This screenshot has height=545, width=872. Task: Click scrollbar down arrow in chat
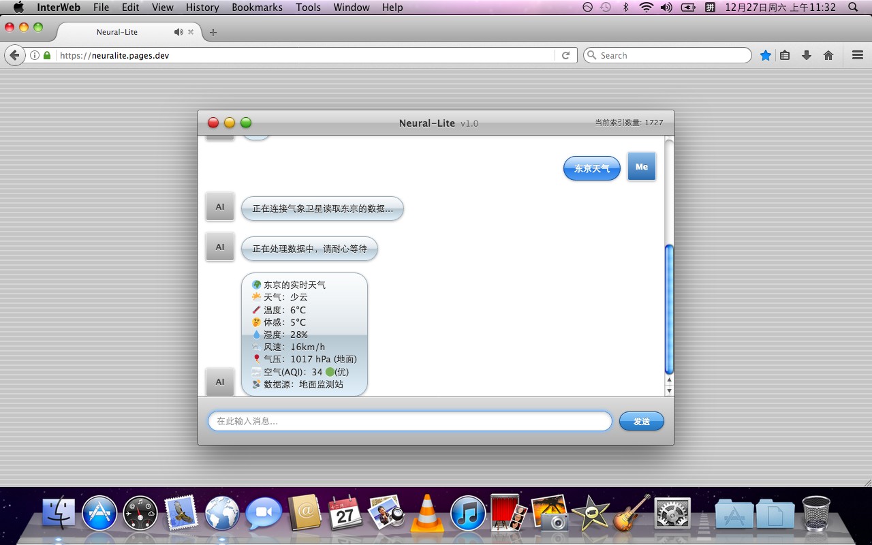tap(669, 390)
